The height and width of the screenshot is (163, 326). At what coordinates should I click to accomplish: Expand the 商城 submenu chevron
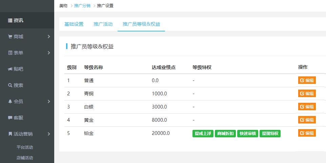pyautogui.click(x=49, y=37)
